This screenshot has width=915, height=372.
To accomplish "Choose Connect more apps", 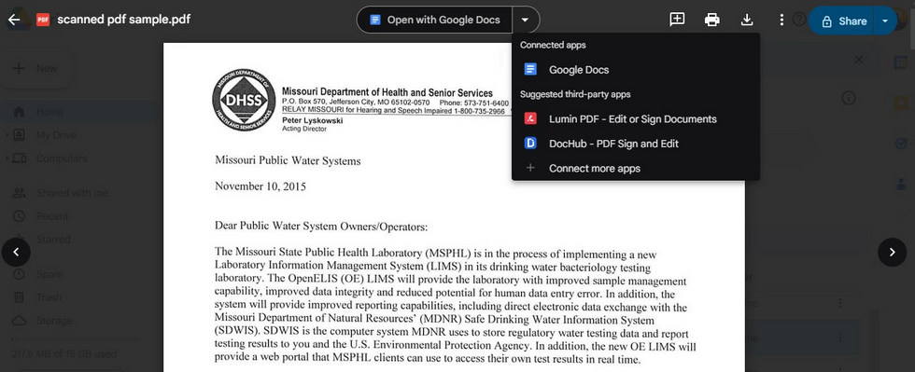I will point(636,169).
